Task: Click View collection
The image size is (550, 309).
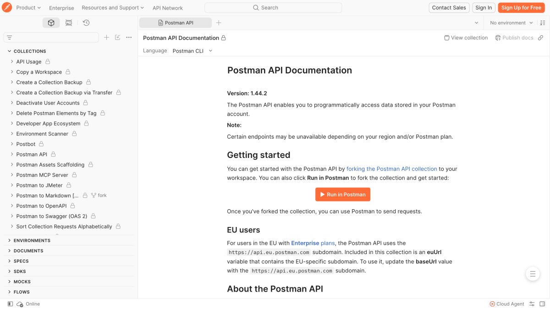Action: click(466, 38)
